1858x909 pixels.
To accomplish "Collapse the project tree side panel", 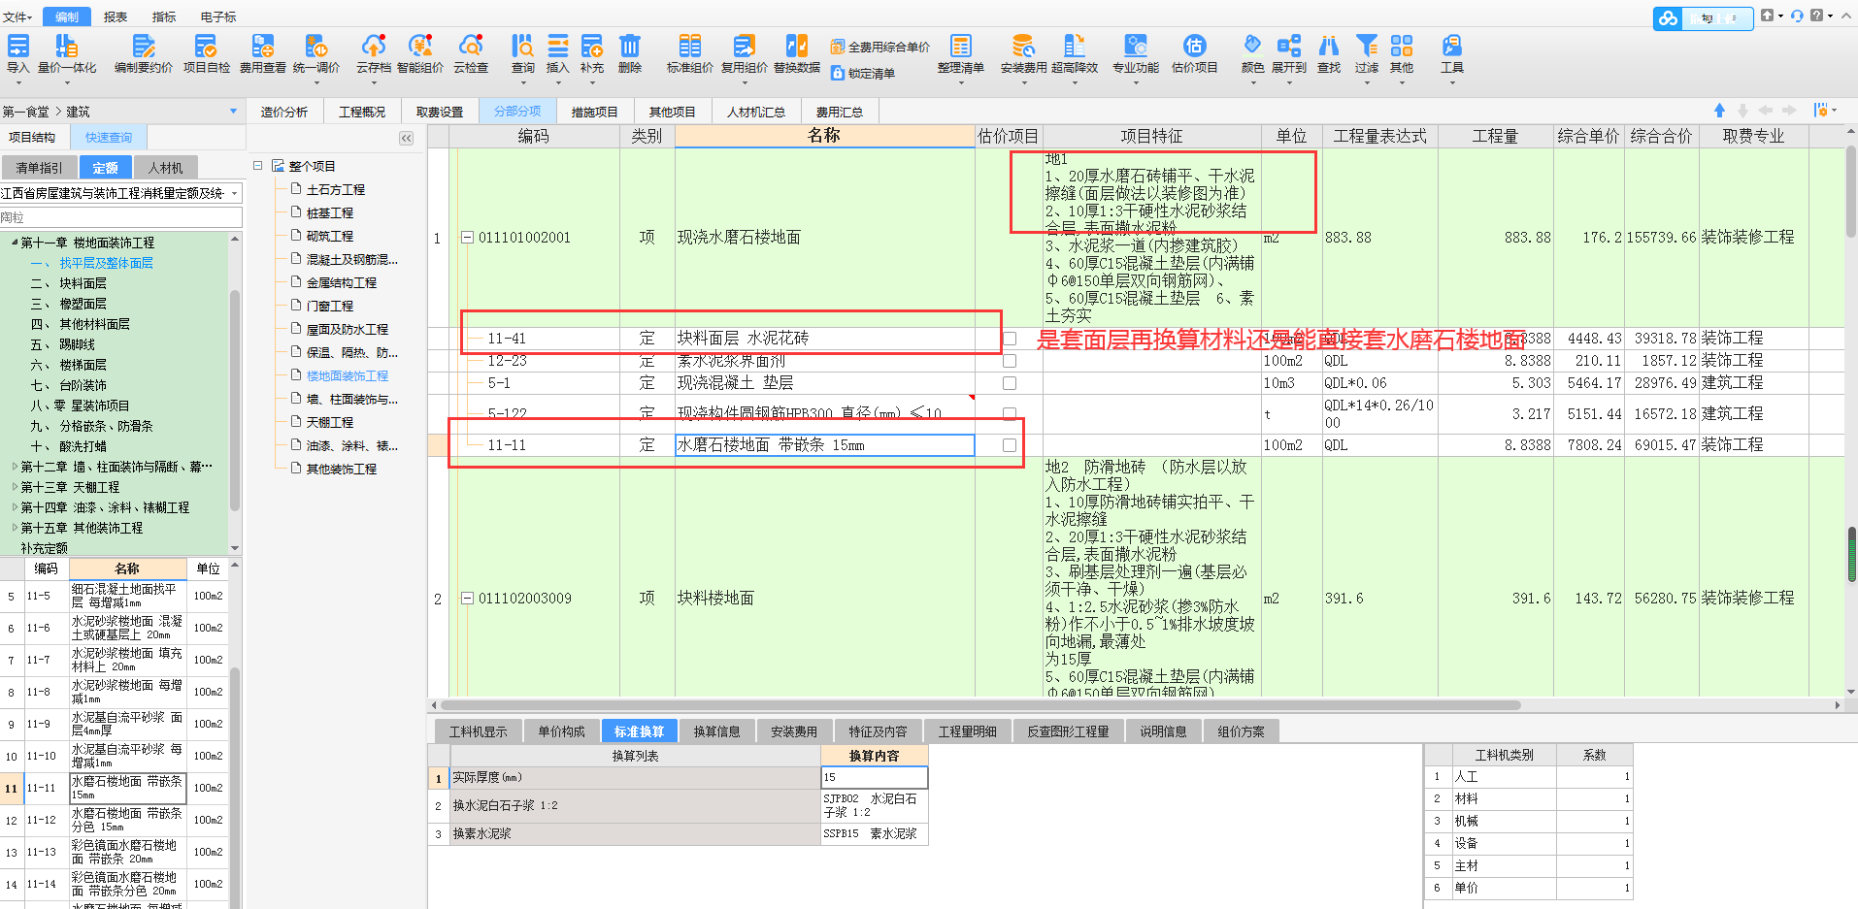I will click(407, 138).
